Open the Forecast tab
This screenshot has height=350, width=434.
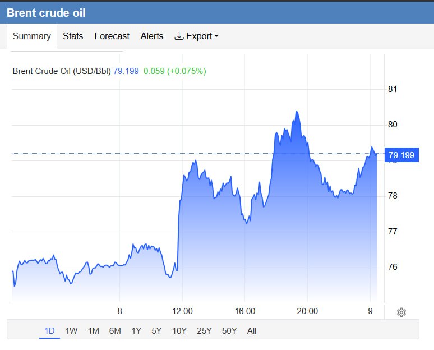(x=112, y=36)
